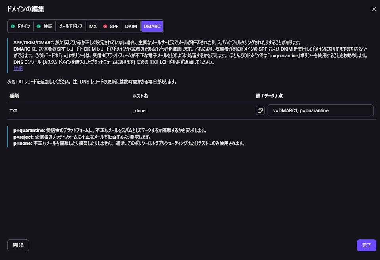Image resolution: width=380 pixels, height=260 pixels.
Task: Click the copy icon next to the DMARC value
Action: (260, 110)
